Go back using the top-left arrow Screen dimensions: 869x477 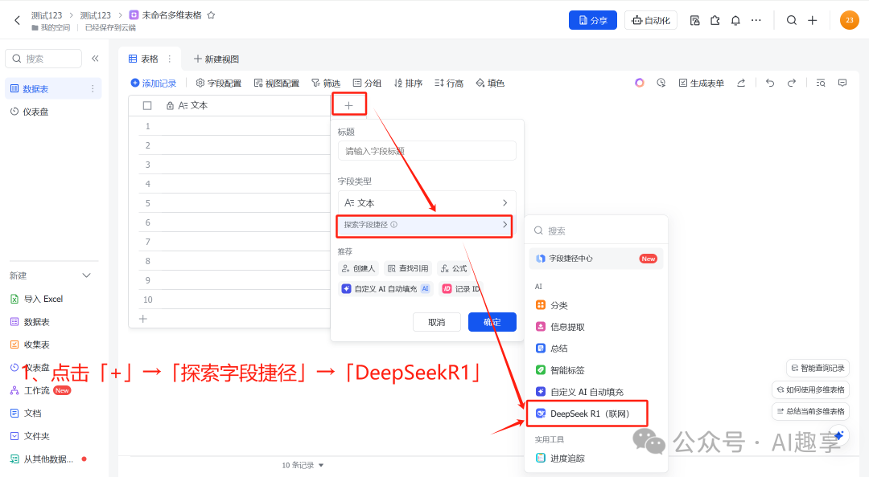[17, 20]
